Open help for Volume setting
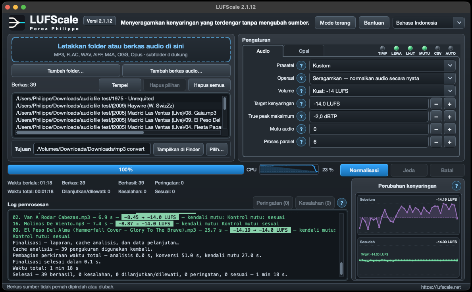Image resolution: width=472 pixels, height=292 pixels. point(301,91)
